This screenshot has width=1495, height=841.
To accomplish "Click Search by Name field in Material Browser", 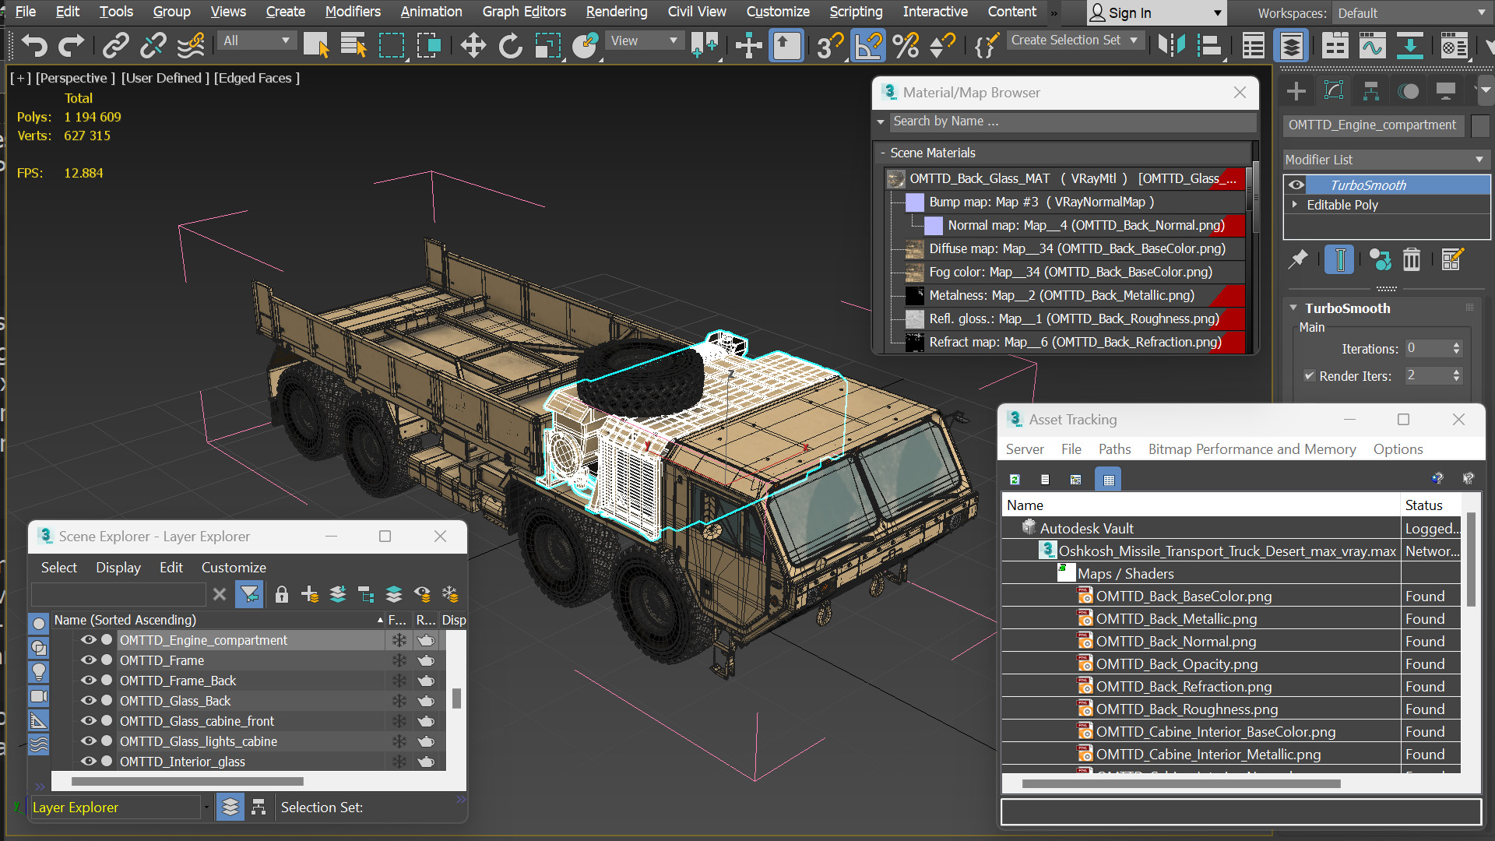I will 1073,121.
